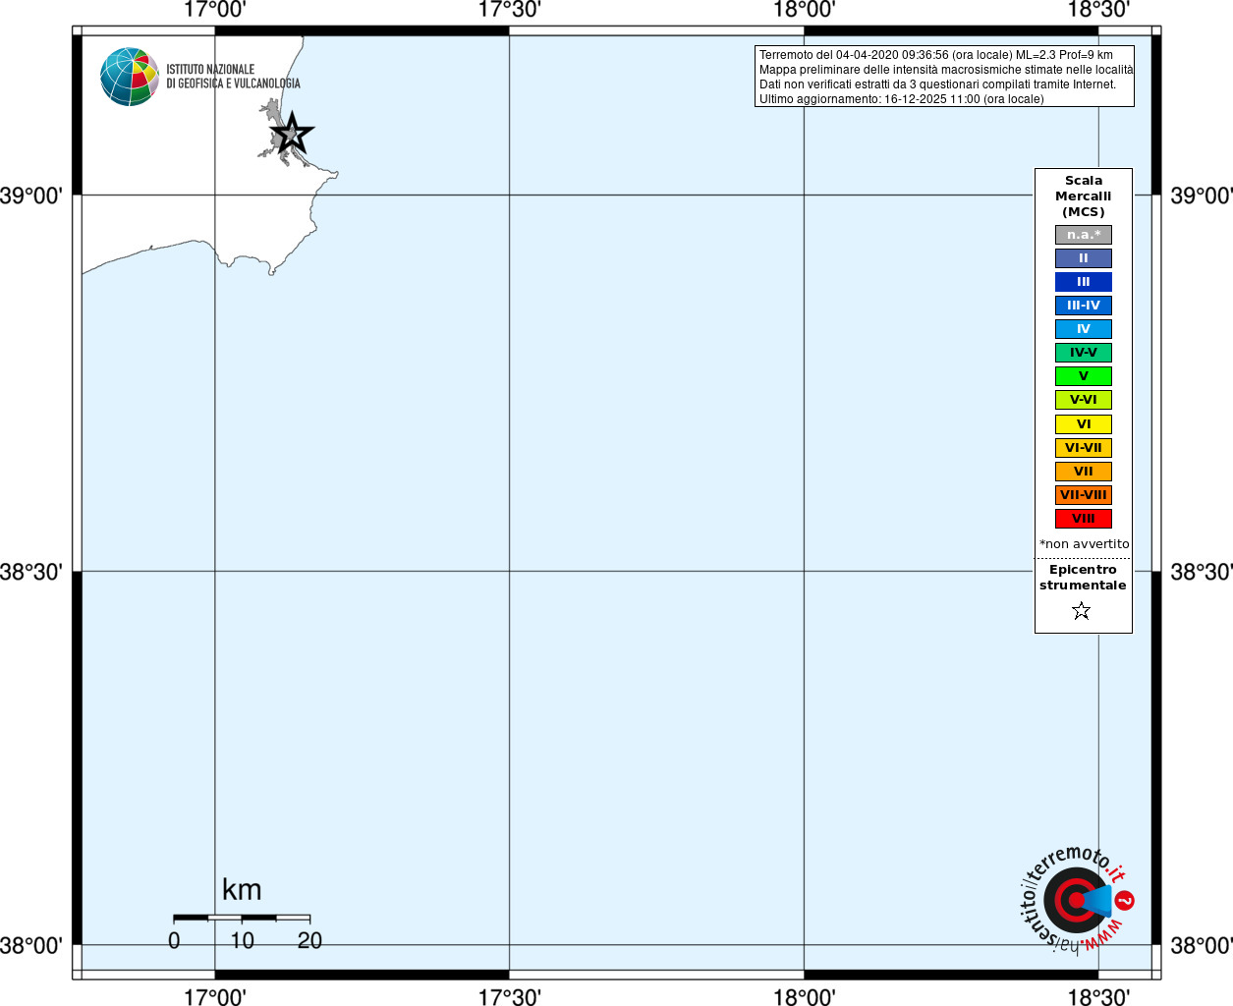This screenshot has height=1006, width=1233.
Task: Select the VII orange swatch
Action: [x=1084, y=472]
